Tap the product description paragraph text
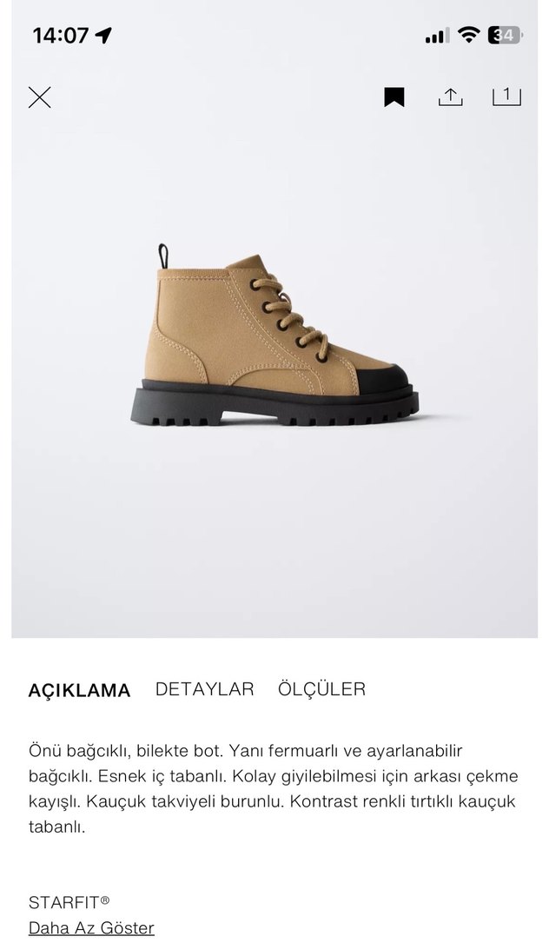549x943 pixels. [x=273, y=788]
